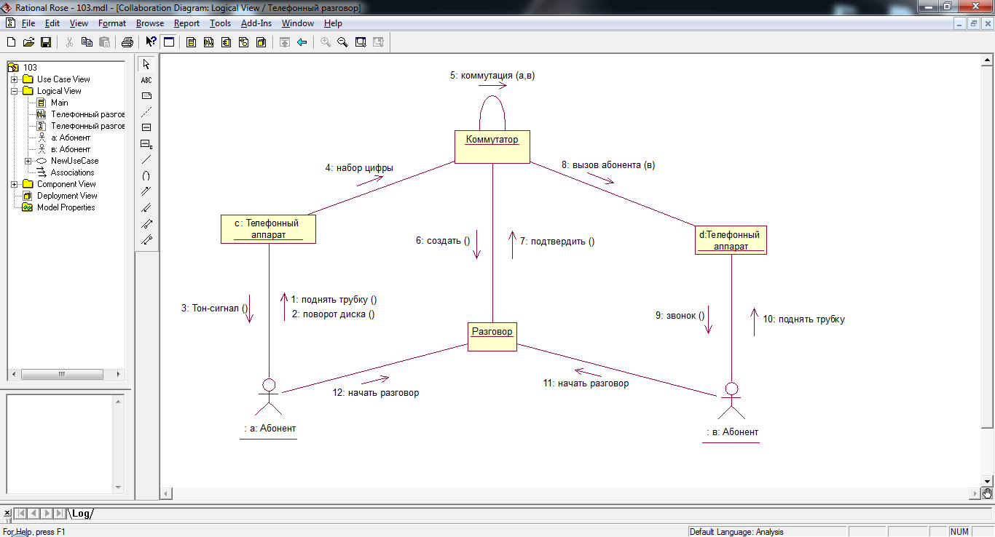This screenshot has width=995, height=537.
Task: Browse Class Diagram toolbar icon
Action: (x=191, y=42)
